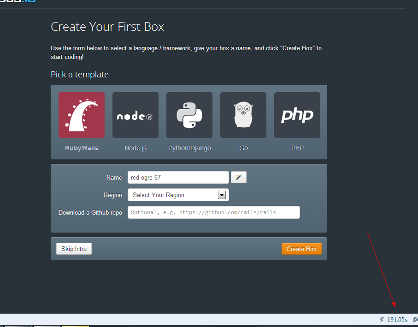Click the Name field label
Screen dimensions: 418x327
click(114, 177)
